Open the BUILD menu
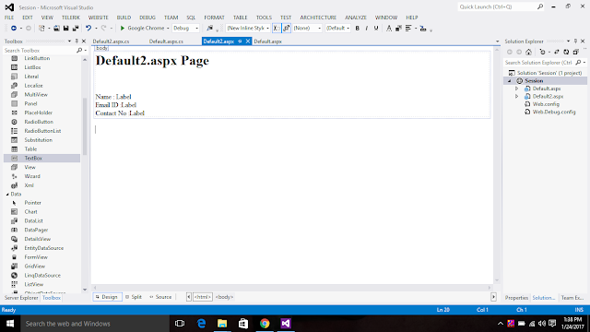 (124, 18)
